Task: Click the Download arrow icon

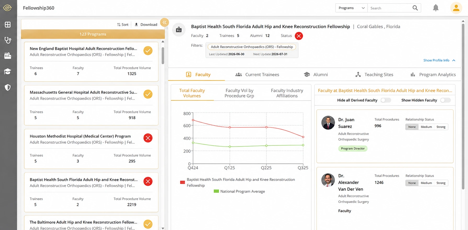Action: 136,24
